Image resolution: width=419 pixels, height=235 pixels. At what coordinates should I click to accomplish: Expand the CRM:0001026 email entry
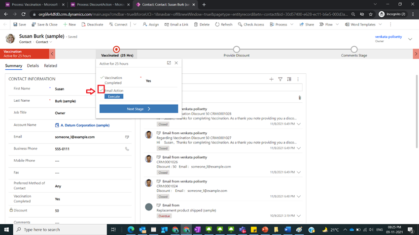pos(299,173)
